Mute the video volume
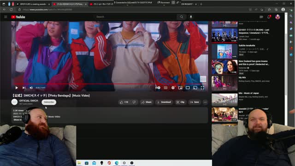Image resolution: width=295 pixels, height=166 pixels. coord(31,88)
